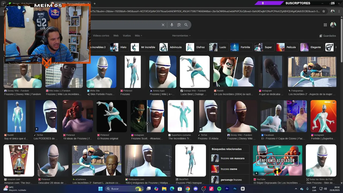Launch Adobe Photoshop from taskbar

(235, 189)
